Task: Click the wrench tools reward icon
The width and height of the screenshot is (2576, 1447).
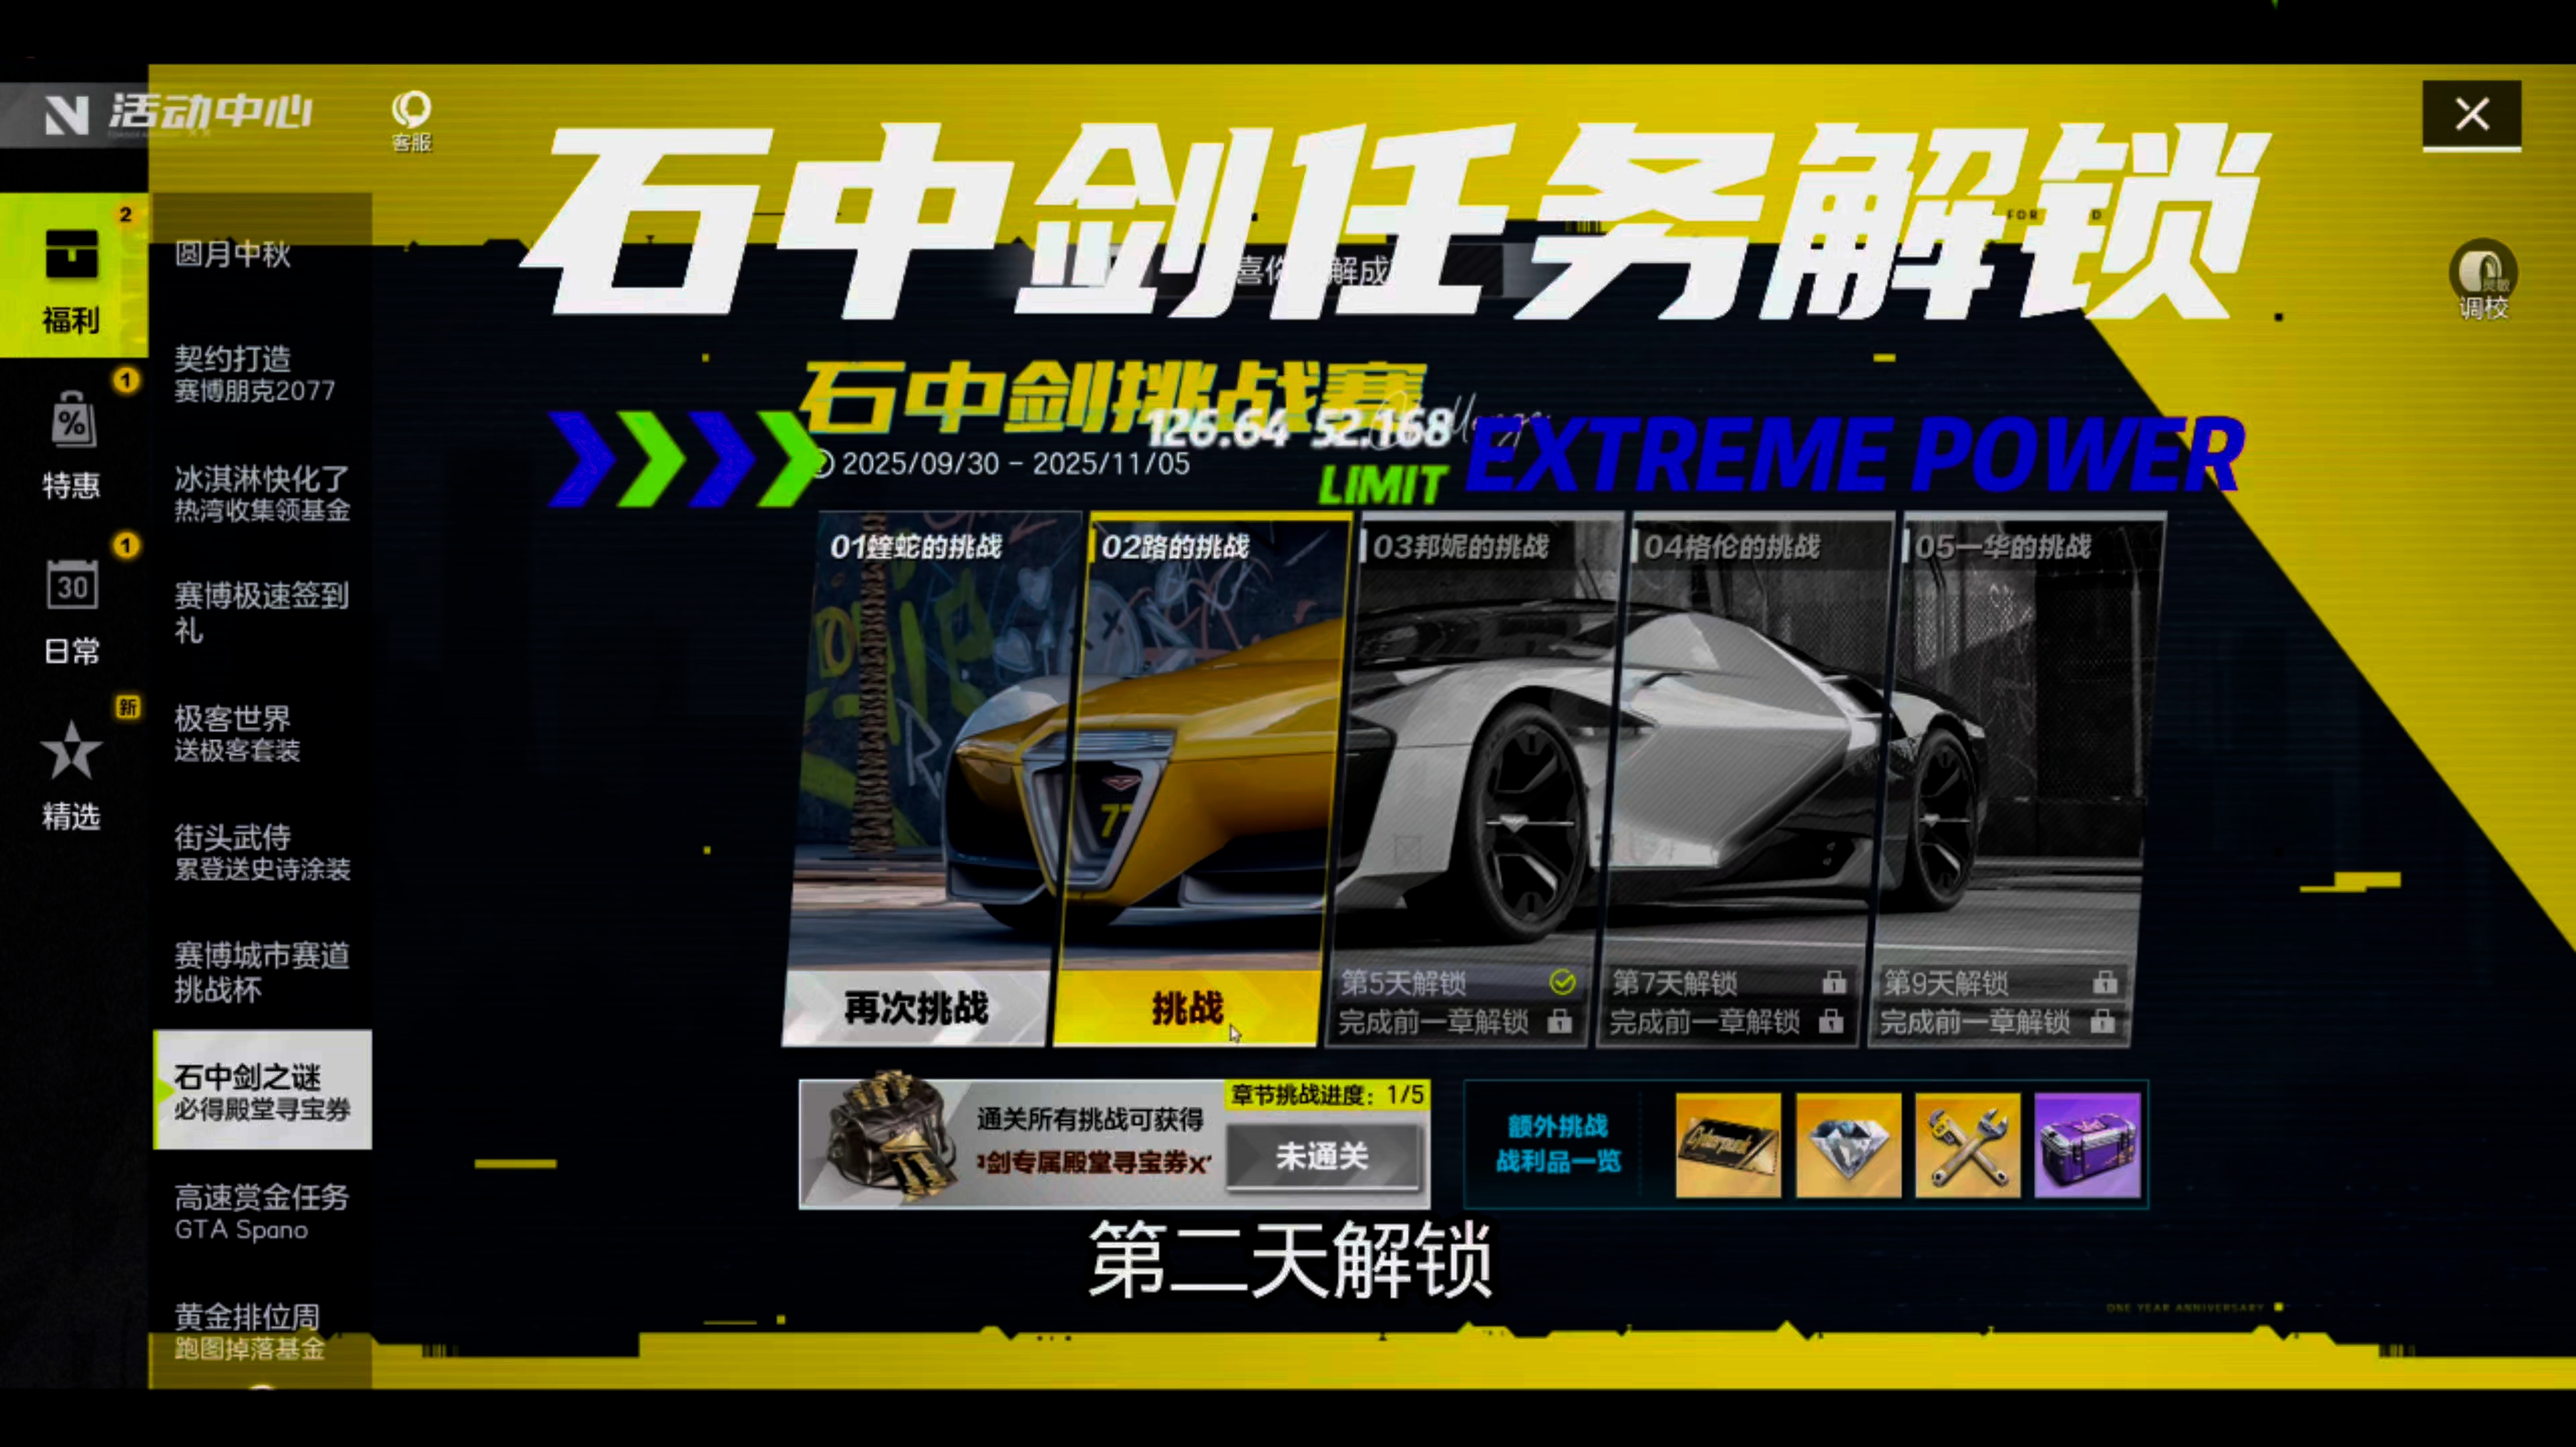Action: (x=1967, y=1145)
